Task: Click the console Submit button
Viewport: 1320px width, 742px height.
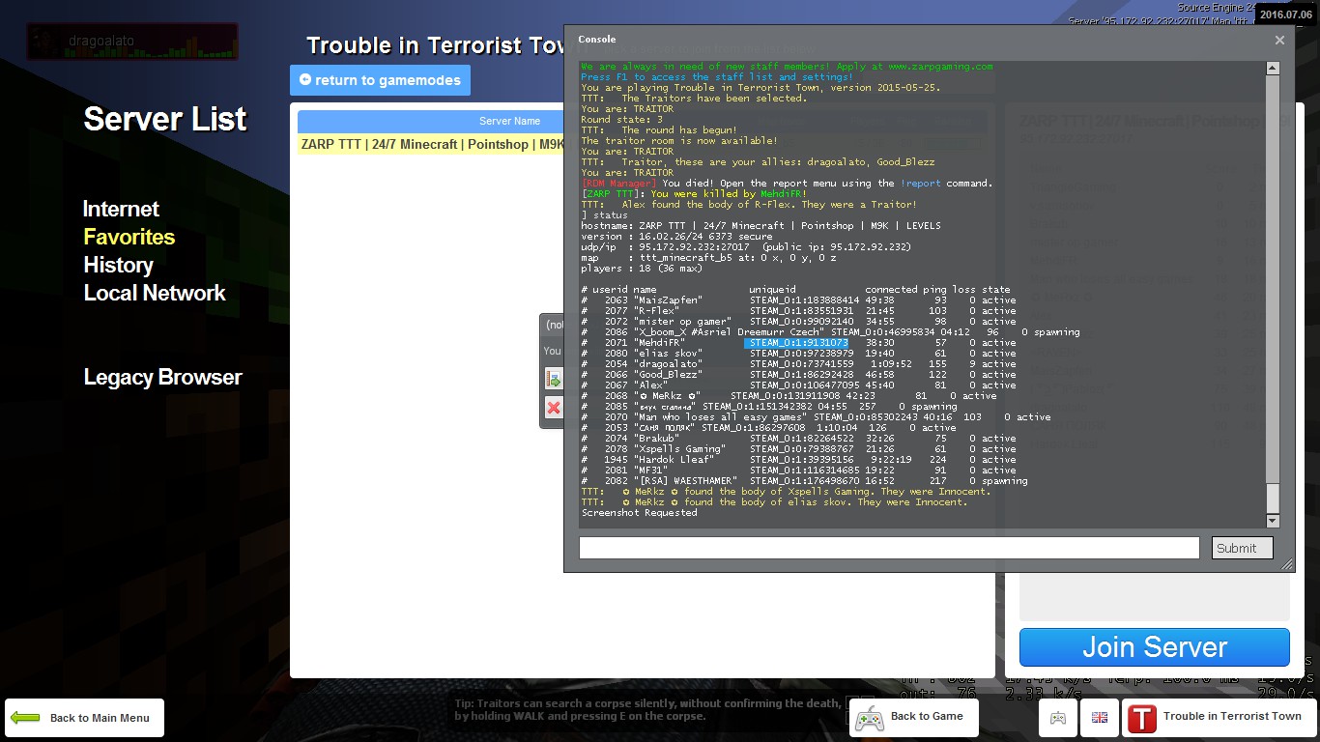Action: (1243, 548)
